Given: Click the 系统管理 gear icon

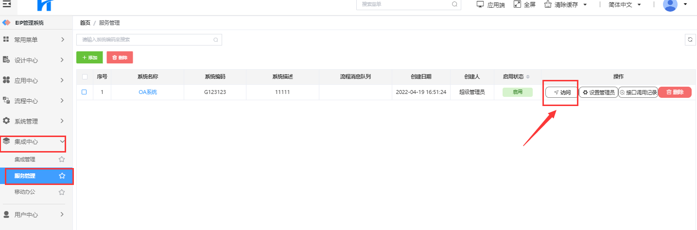Looking at the screenshot, I should 6,121.
